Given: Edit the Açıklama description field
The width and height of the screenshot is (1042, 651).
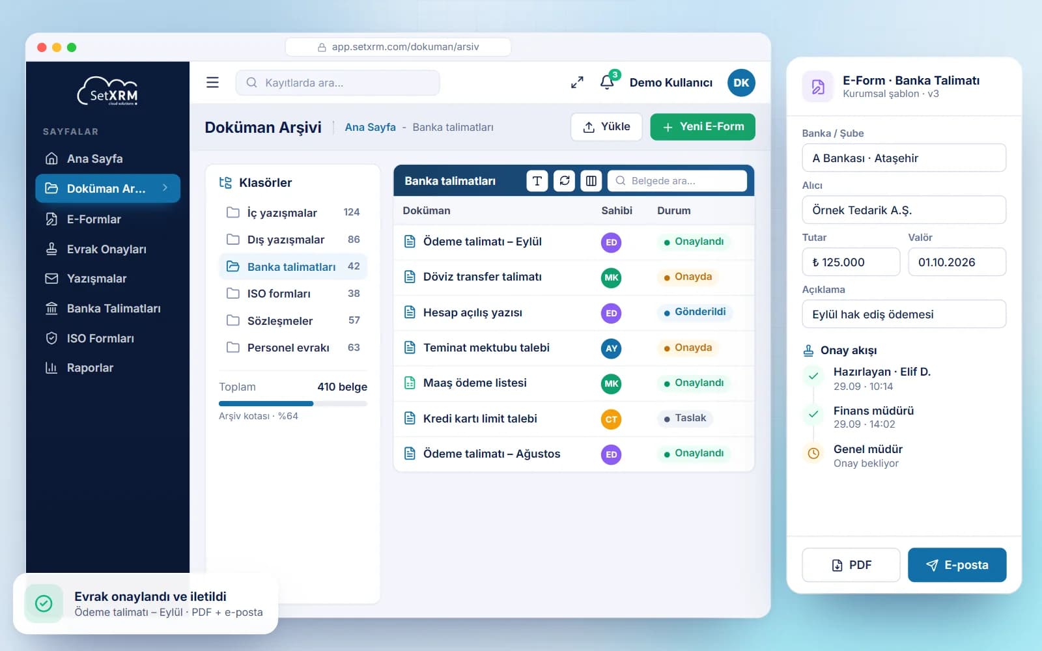Looking at the screenshot, I should (x=904, y=314).
